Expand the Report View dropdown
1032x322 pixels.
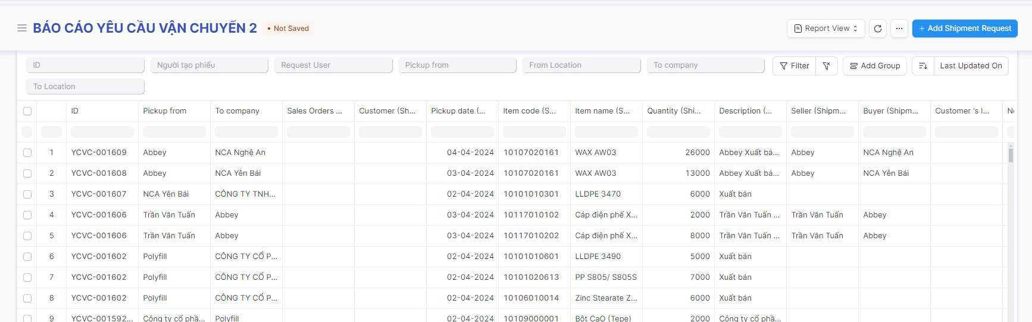point(825,29)
